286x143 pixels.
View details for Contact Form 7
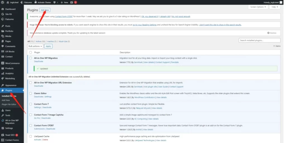157,108
